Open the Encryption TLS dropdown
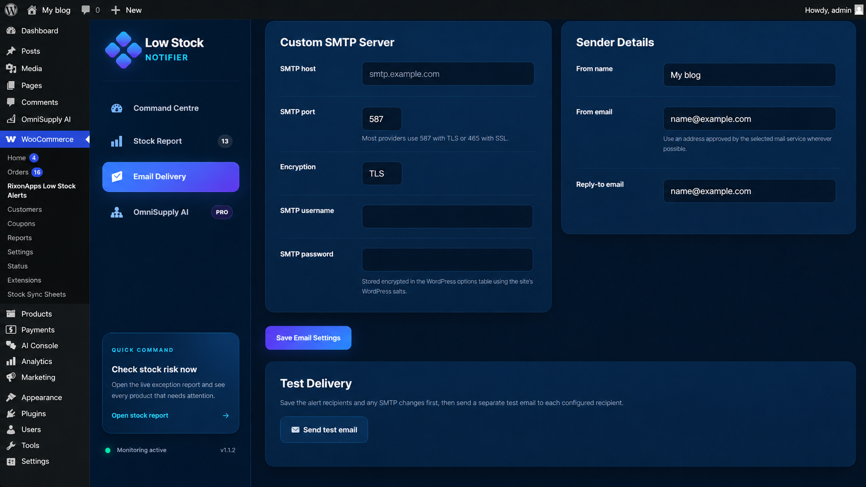This screenshot has width=866, height=487. tap(382, 173)
